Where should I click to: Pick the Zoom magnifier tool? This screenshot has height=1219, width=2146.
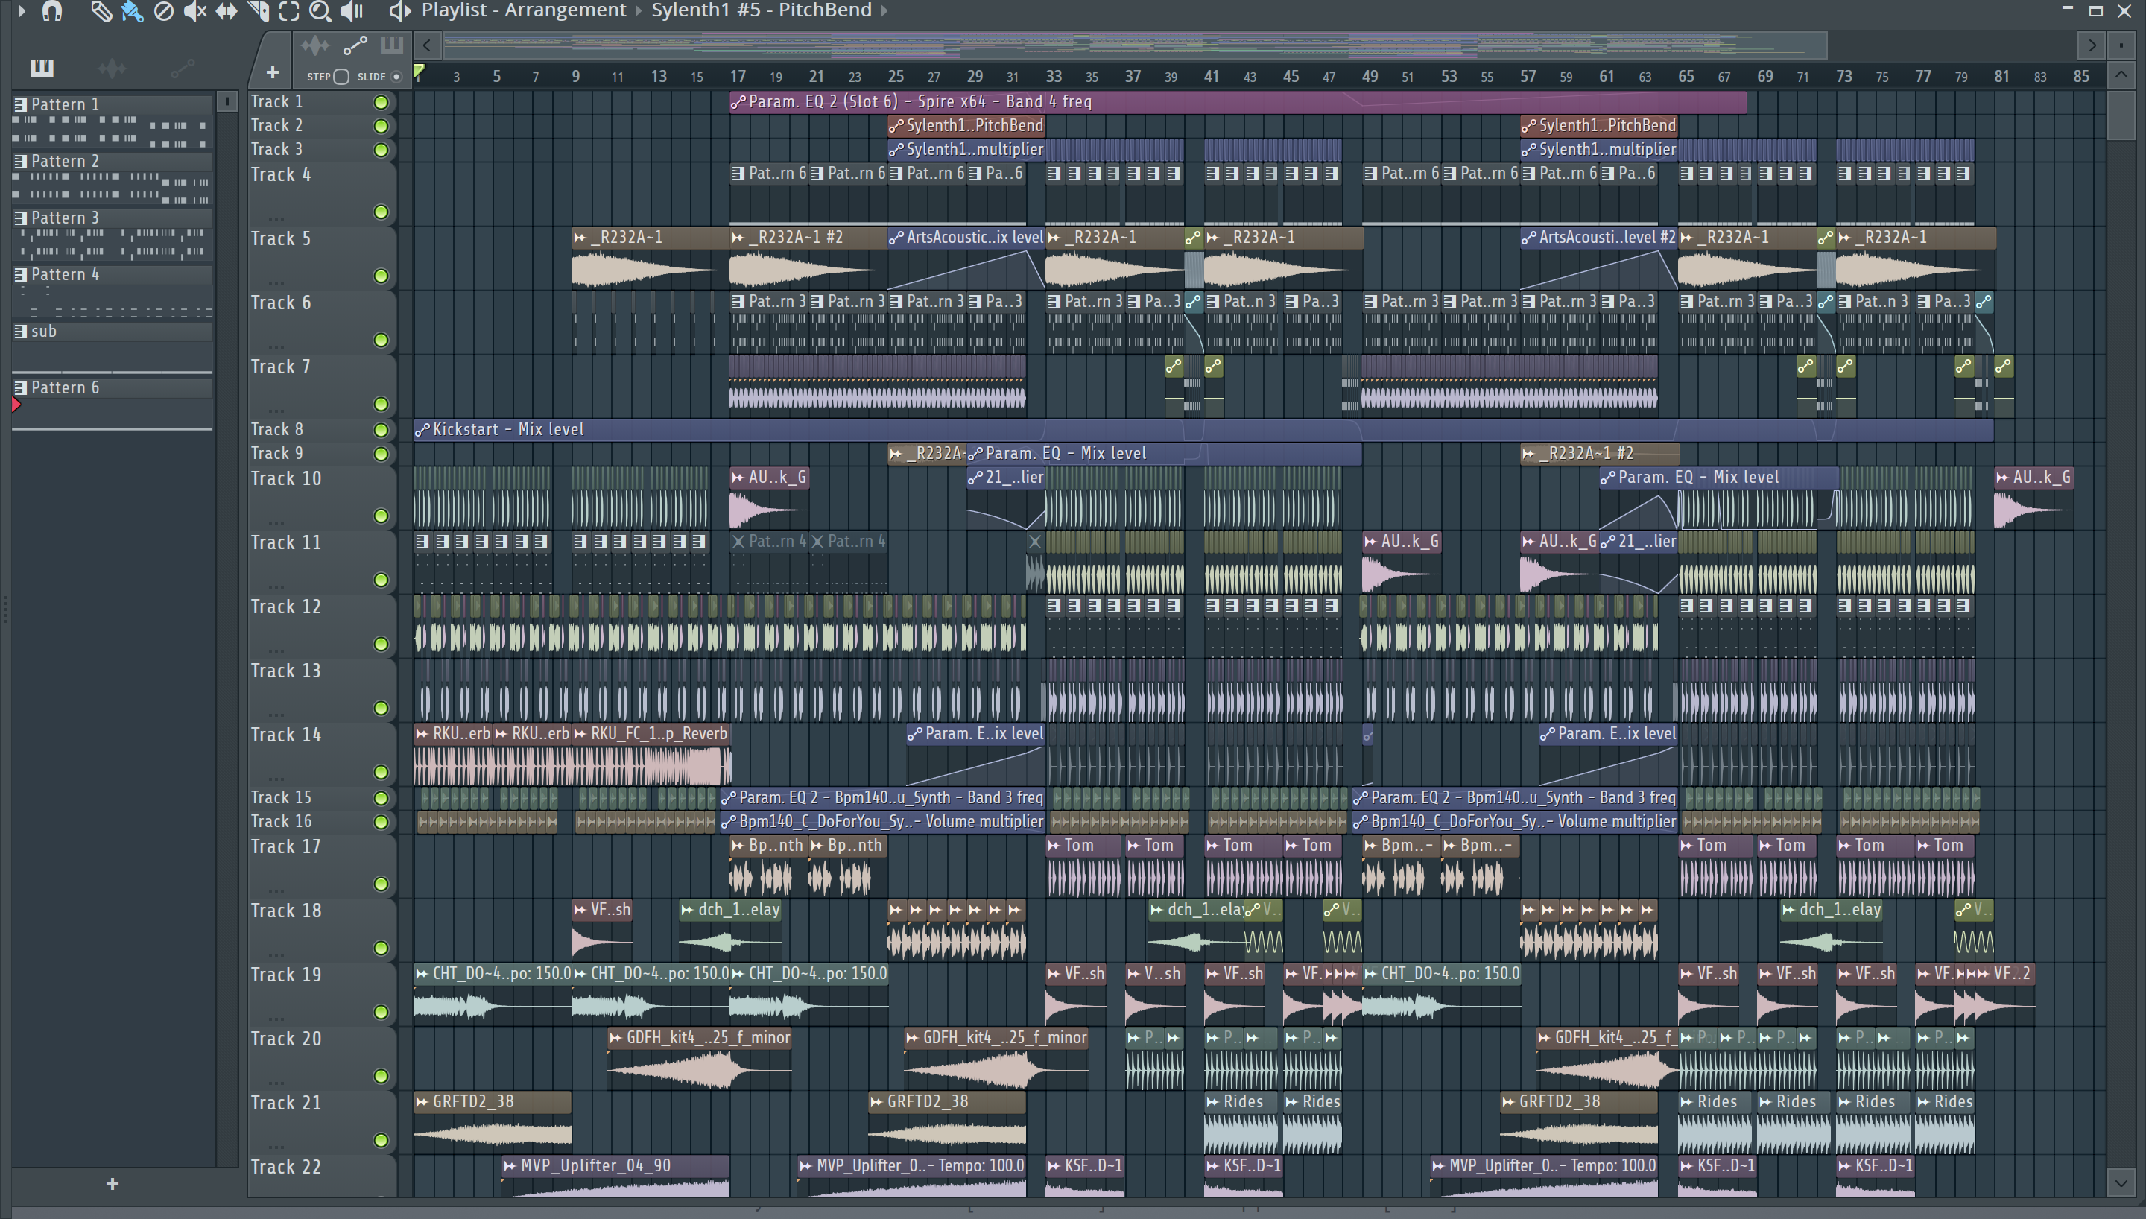tap(320, 11)
